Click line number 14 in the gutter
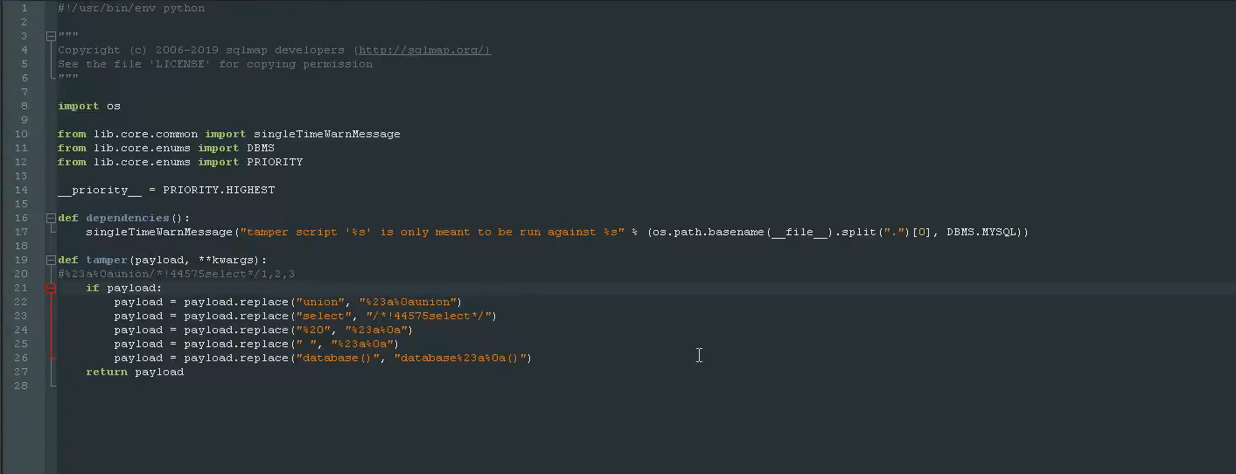Screen dimensions: 1236x474 coord(21,190)
